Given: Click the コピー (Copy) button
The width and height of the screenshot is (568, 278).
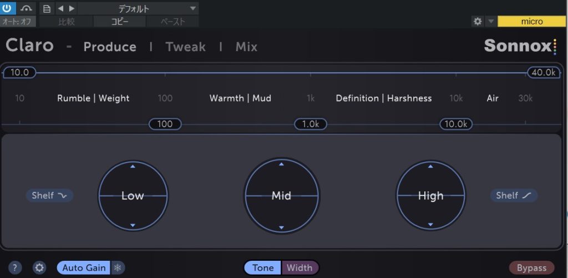Looking at the screenshot, I should click(x=120, y=22).
